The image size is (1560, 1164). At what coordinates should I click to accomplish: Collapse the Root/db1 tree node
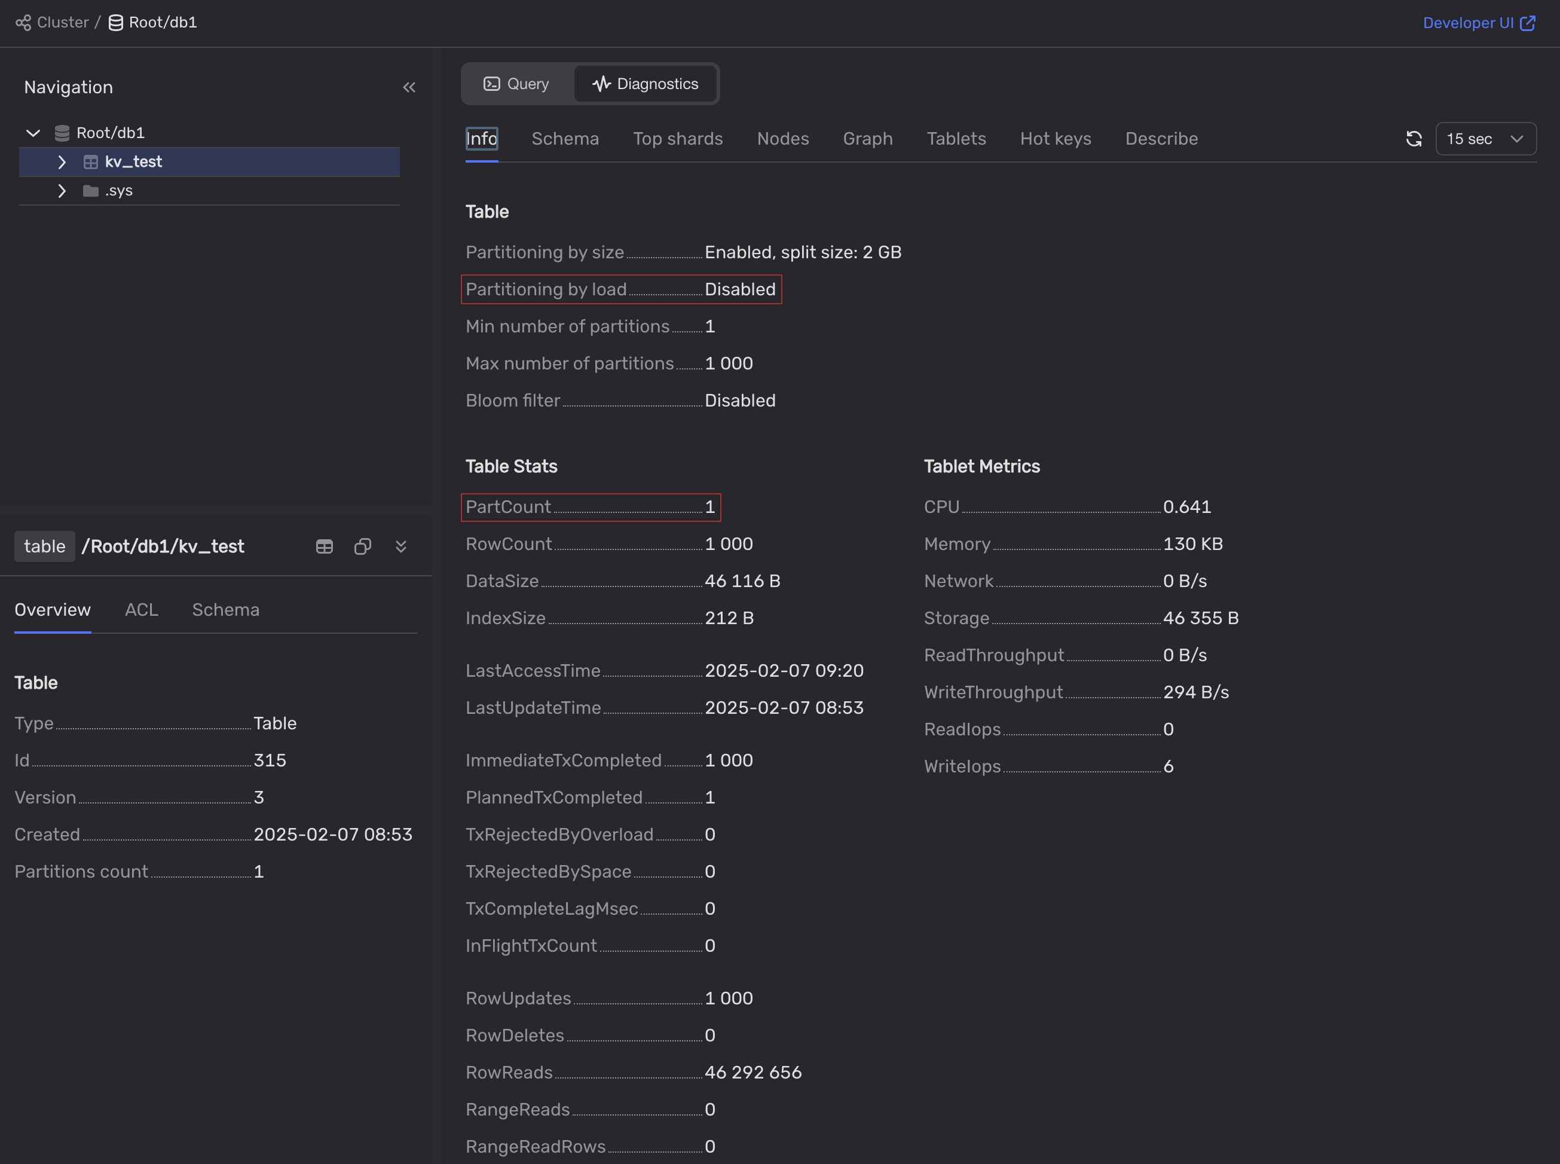click(32, 133)
